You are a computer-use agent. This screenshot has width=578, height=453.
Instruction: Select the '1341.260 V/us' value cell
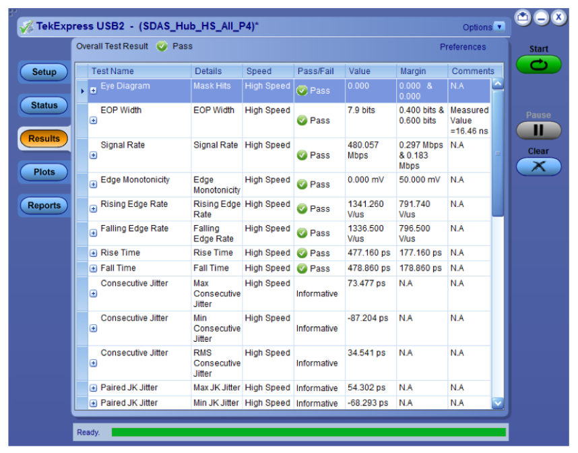pos(371,209)
